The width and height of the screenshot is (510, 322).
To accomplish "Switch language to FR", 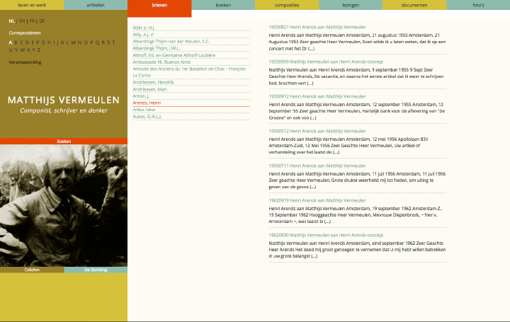I will (32, 21).
